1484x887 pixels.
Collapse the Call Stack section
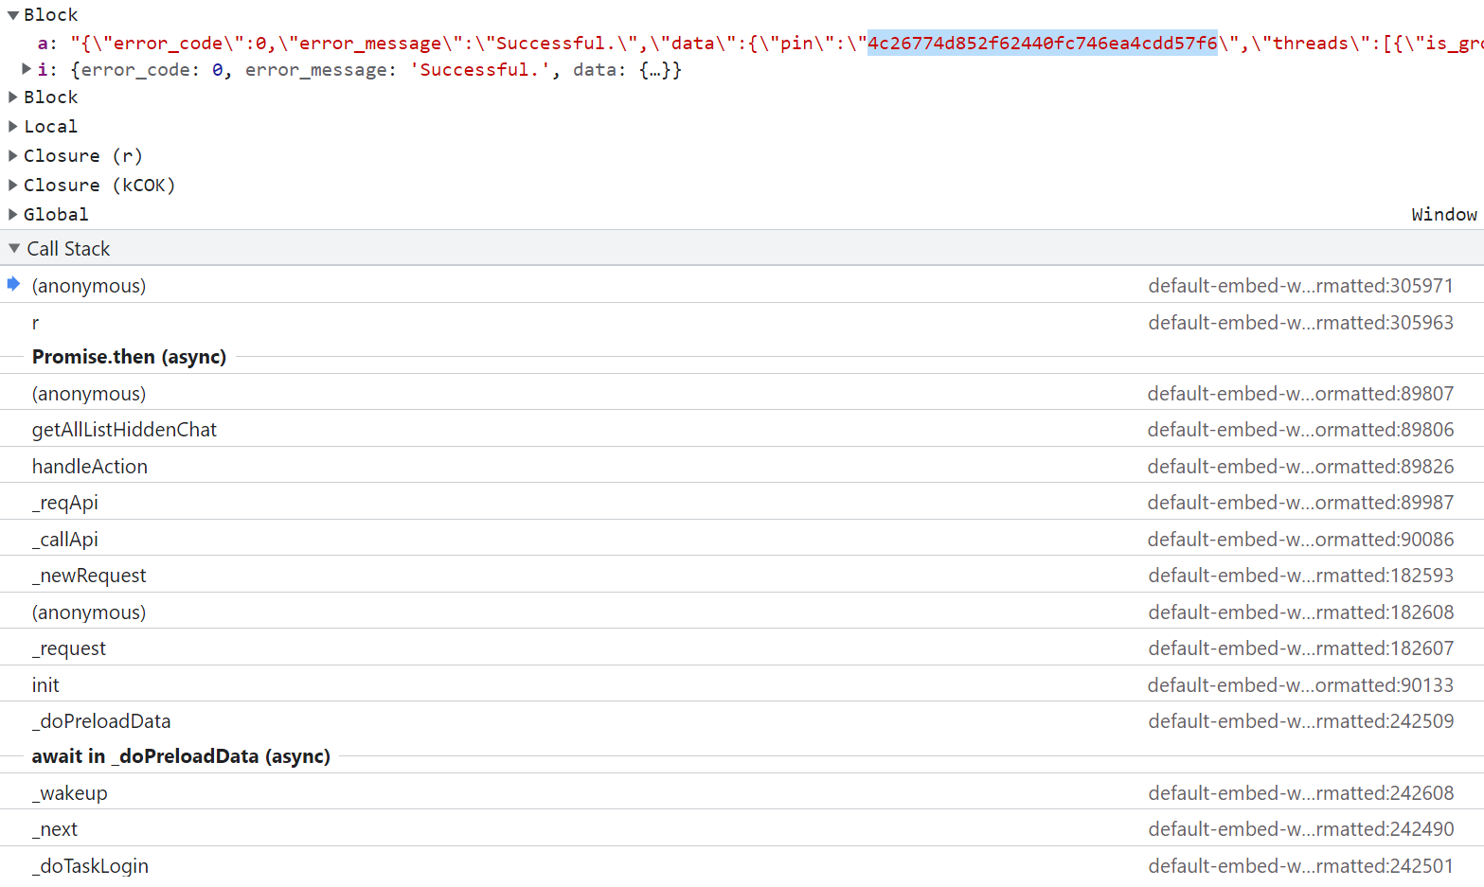pyautogui.click(x=14, y=249)
